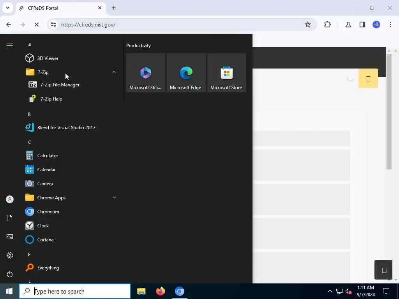The image size is (399, 299).
Task: Open the Chrome Labs flask icon
Action: coord(348,25)
